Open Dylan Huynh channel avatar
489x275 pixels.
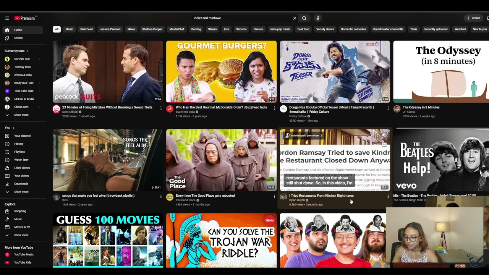(x=283, y=197)
